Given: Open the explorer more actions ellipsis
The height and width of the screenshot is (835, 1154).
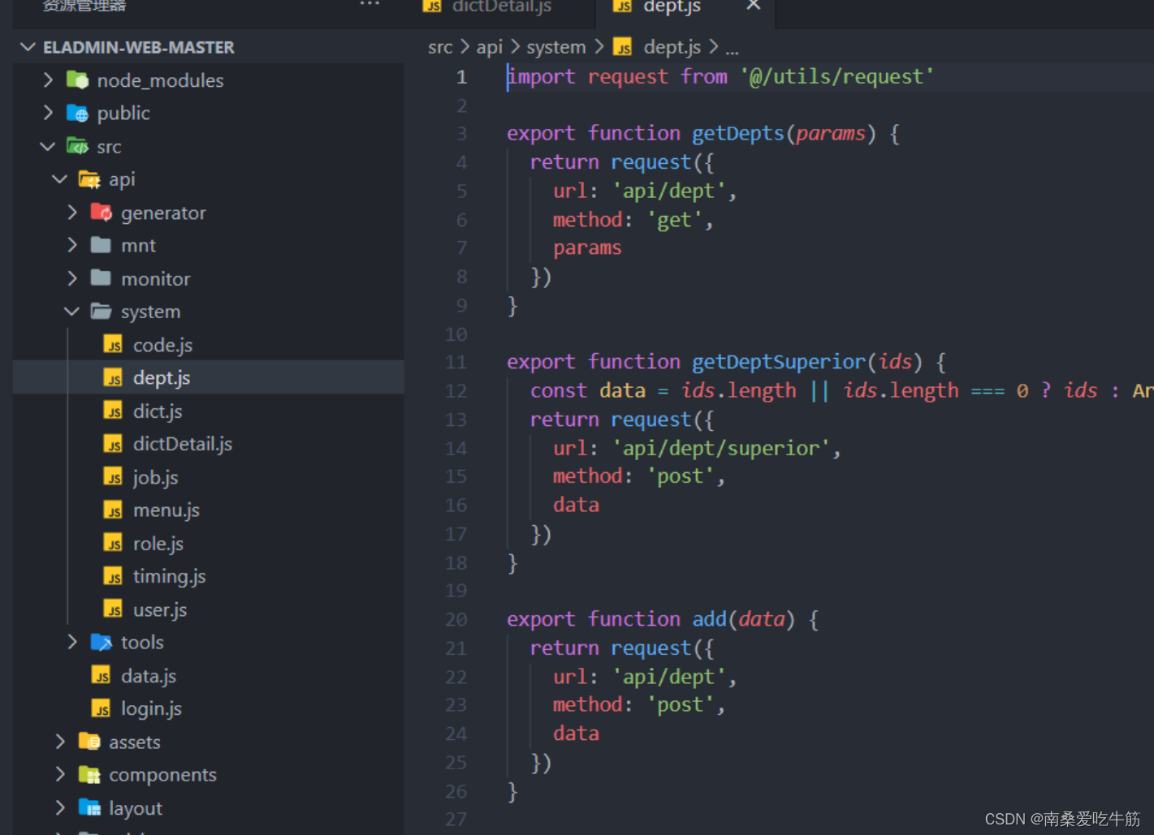Looking at the screenshot, I should (370, 5).
